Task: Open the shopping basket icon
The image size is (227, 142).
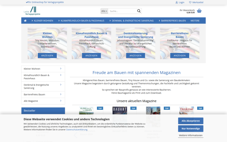Action: pos(199,11)
